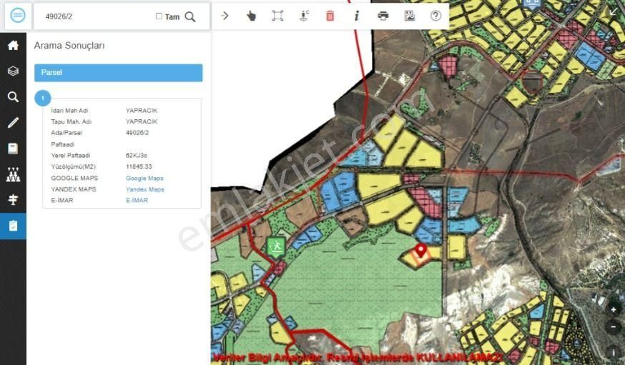The height and width of the screenshot is (365, 625).
Task: Click the red location pin on map
Action: click(x=421, y=251)
